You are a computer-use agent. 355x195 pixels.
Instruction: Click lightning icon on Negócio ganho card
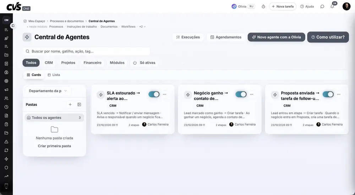click(x=188, y=95)
